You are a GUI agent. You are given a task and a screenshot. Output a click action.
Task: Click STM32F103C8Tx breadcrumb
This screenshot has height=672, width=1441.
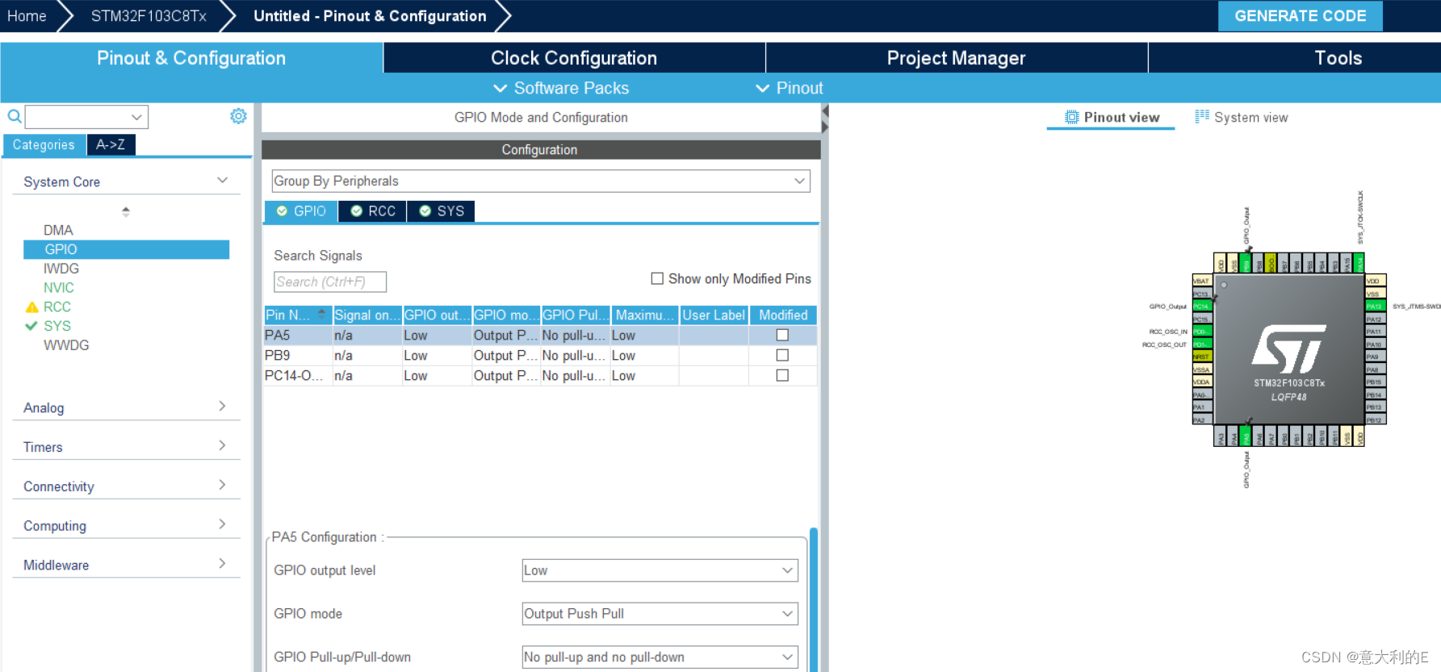[149, 16]
